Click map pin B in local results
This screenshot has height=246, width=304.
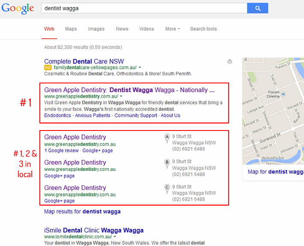(x=167, y=164)
